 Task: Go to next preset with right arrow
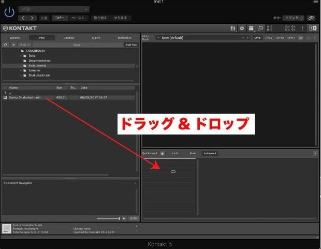[32, 18]
